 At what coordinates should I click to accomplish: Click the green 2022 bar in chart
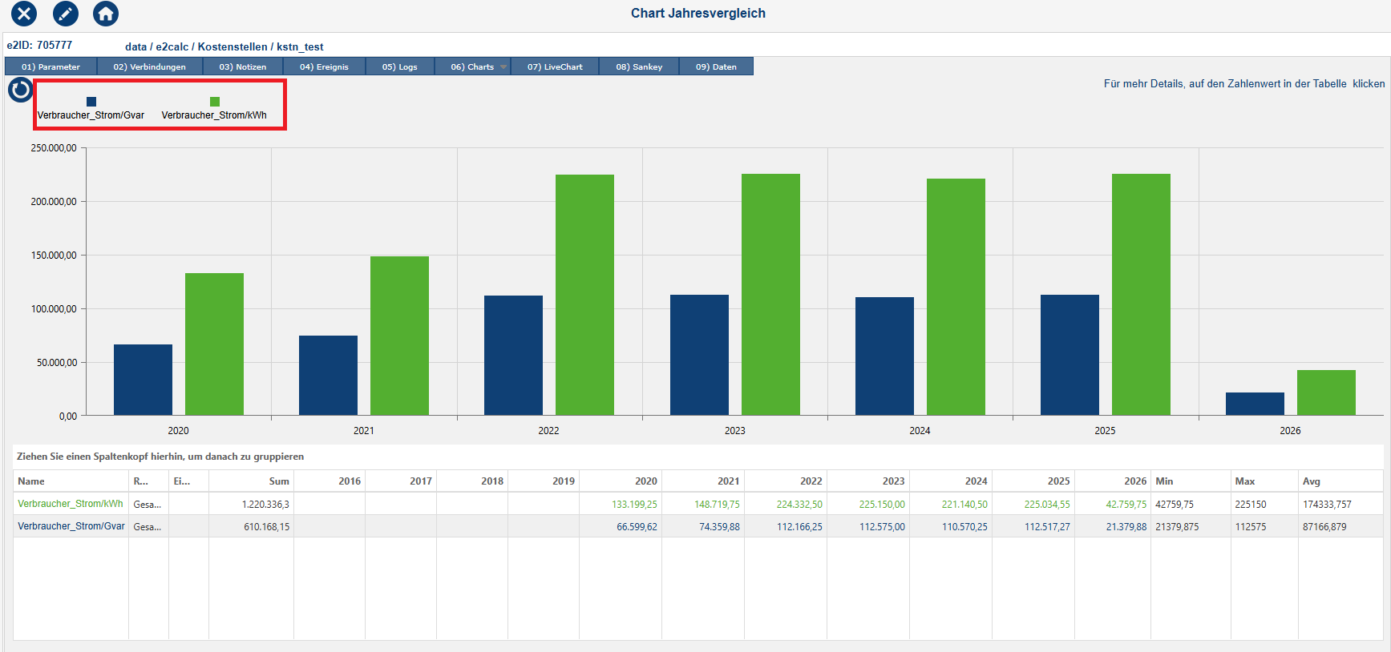tap(584, 295)
